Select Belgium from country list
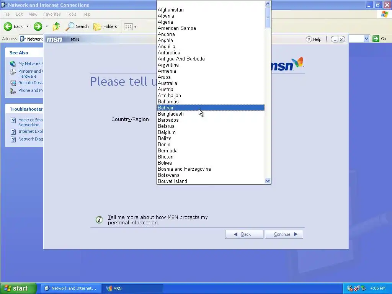The width and height of the screenshot is (392, 294). point(211,132)
